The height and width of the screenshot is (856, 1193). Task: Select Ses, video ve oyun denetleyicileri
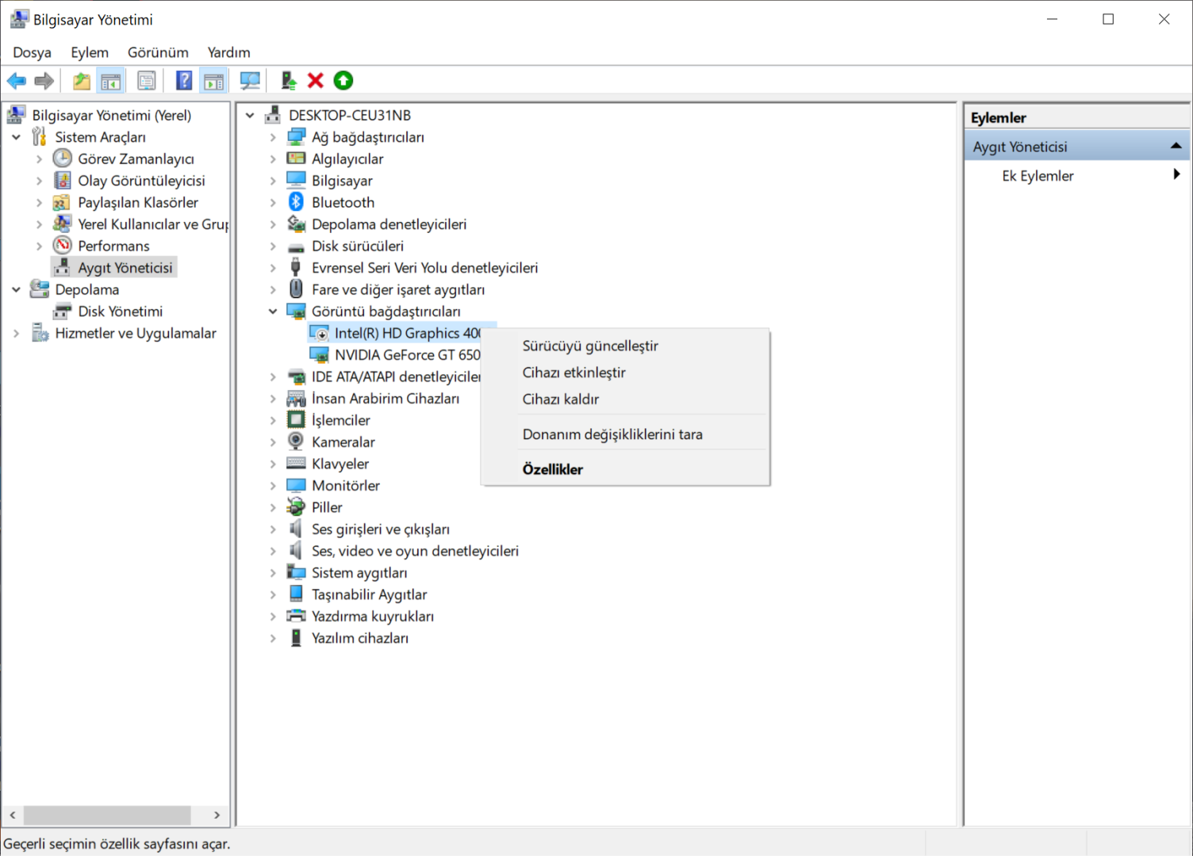click(x=415, y=551)
